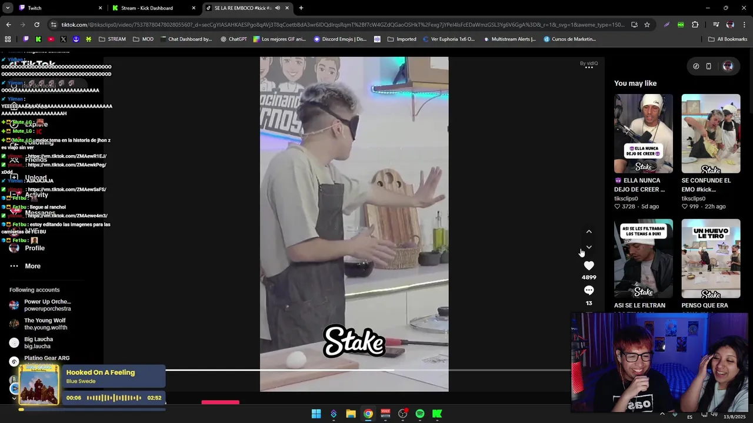
Task: Open the profile avatar in TikTok header
Action: click(x=728, y=66)
